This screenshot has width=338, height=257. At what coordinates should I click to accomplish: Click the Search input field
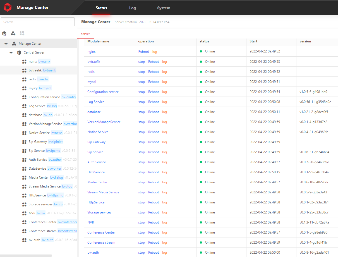(38, 22)
